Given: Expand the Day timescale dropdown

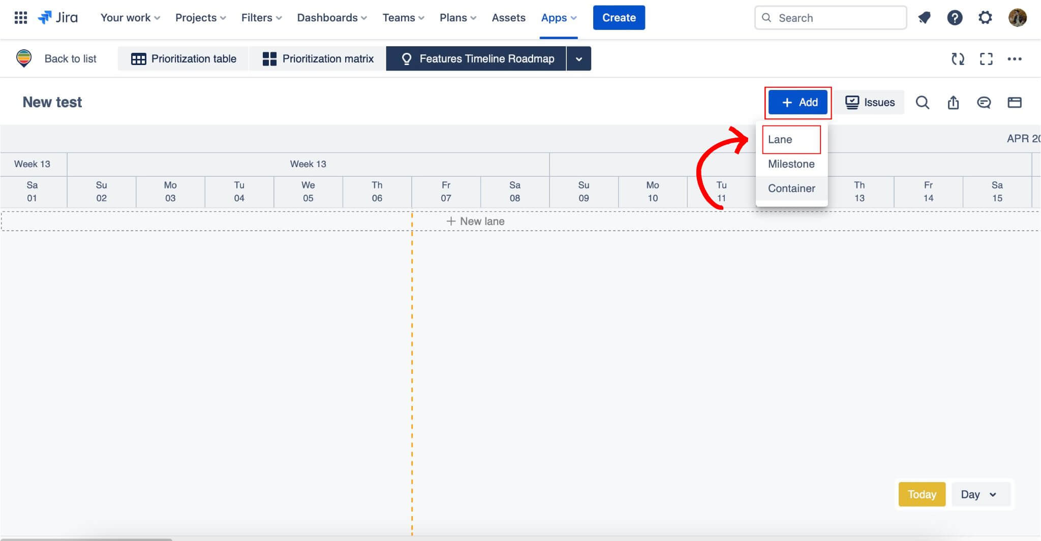Looking at the screenshot, I should (978, 494).
